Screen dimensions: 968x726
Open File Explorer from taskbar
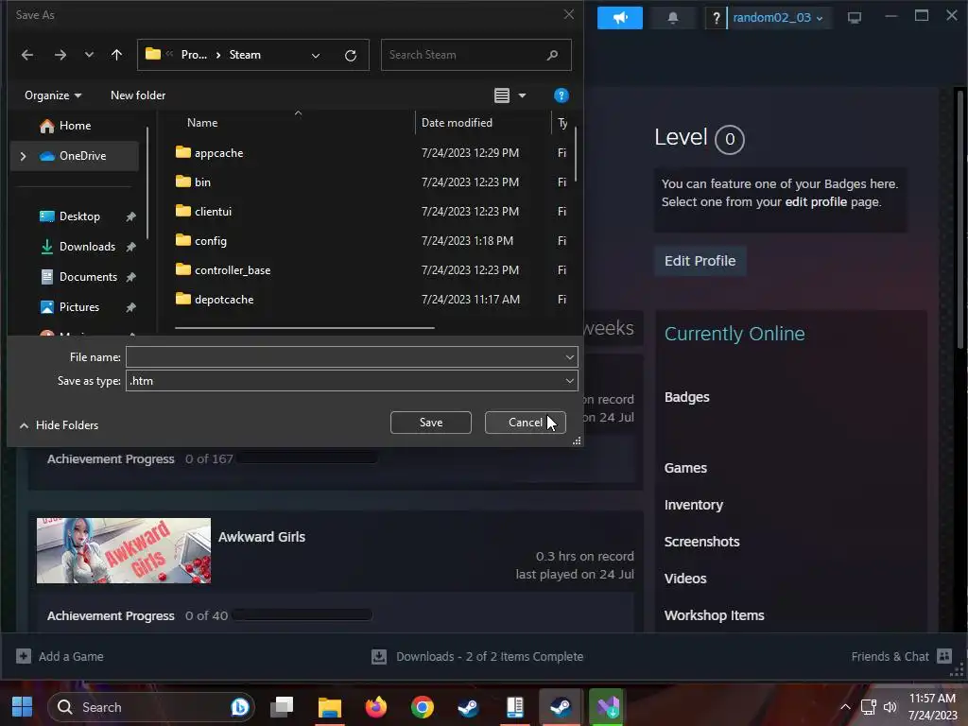pos(330,707)
